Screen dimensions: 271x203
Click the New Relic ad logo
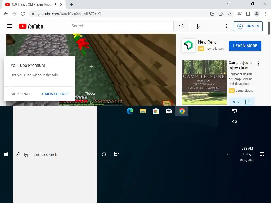point(188,45)
